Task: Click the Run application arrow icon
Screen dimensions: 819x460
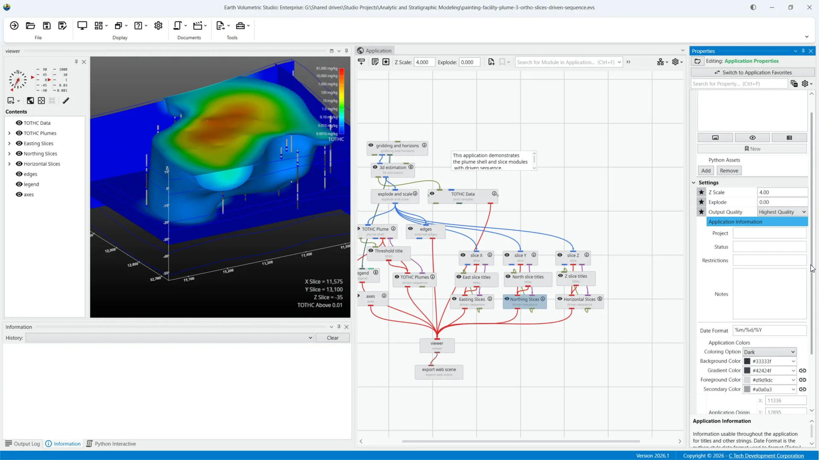Action: [x=14, y=26]
